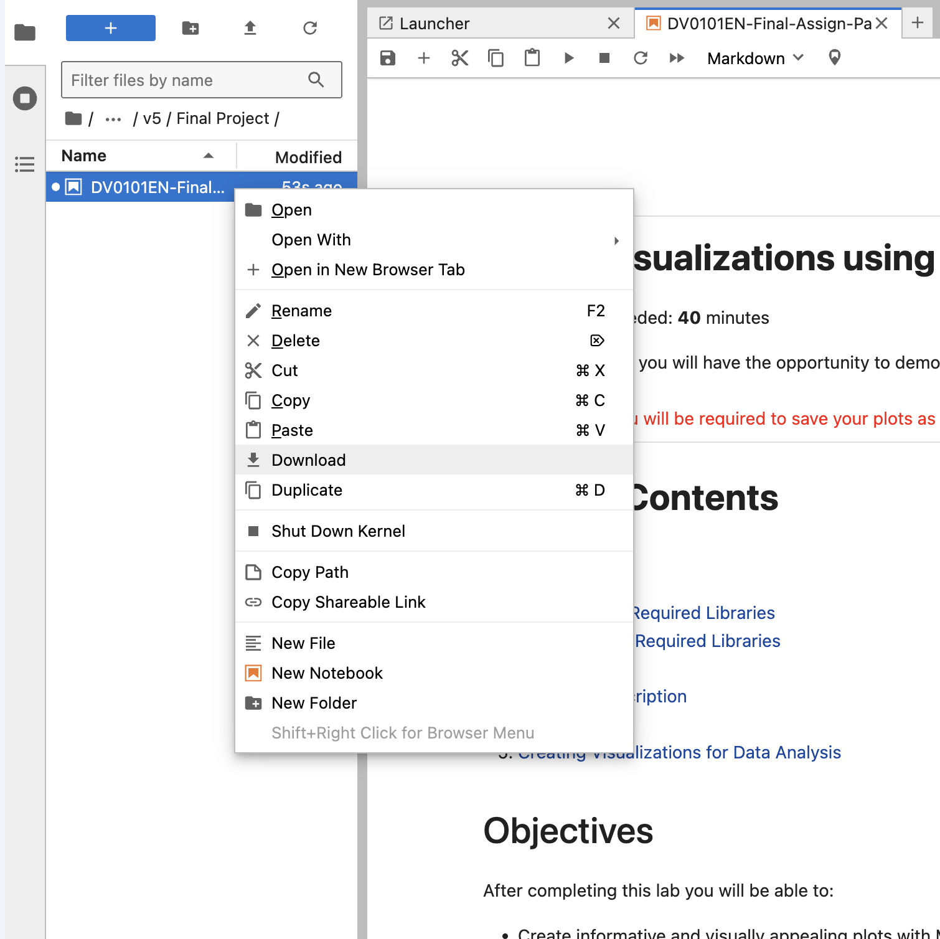This screenshot has height=939, width=940.
Task: Open the breadcrumb ellipsis for hidden folders
Action: (113, 118)
